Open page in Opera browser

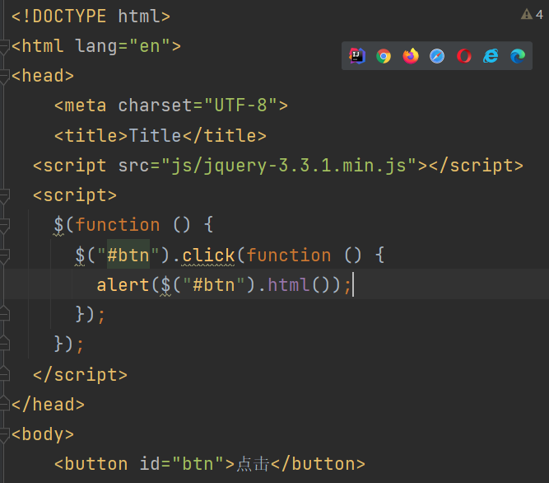pyautogui.click(x=464, y=56)
